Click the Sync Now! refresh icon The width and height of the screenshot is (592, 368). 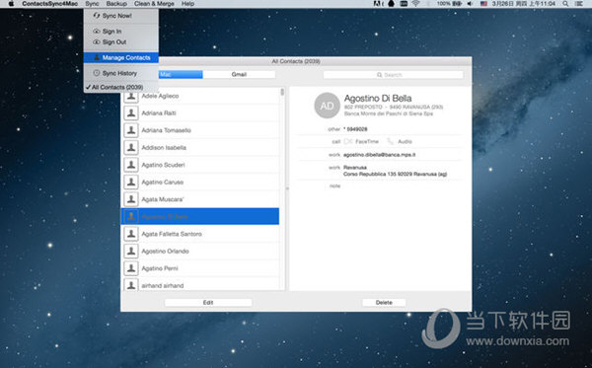coord(97,16)
